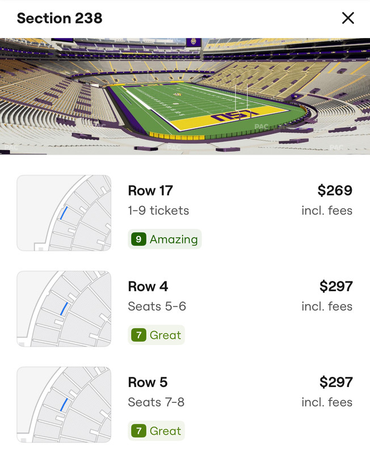Click the 7 Great badge for Row 5
Viewport: 370px width, 454px height.
tap(157, 431)
